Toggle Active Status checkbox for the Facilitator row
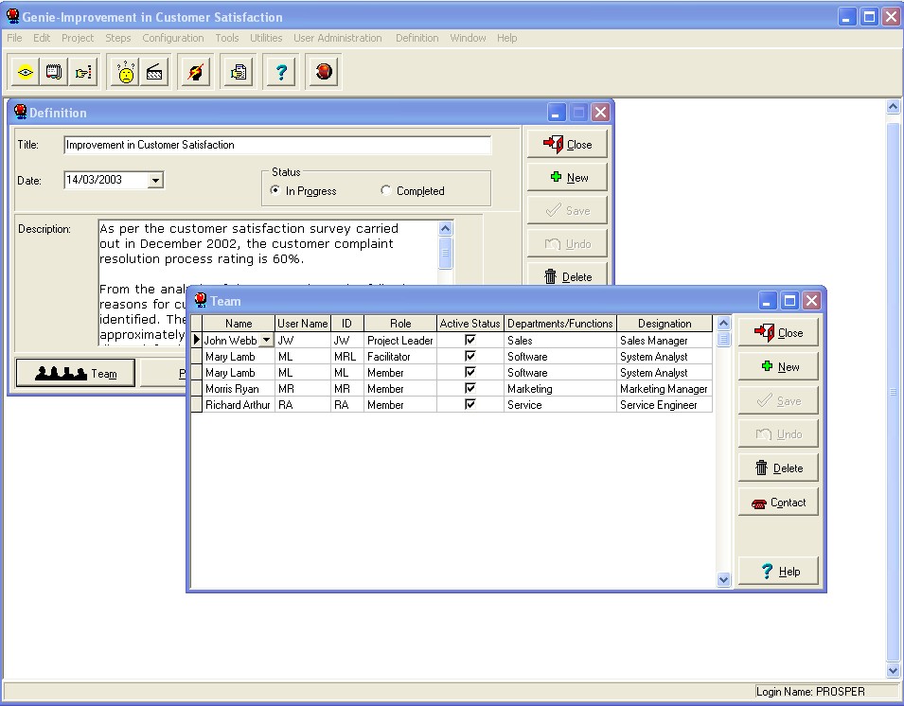Screen dimensions: 904x706 470,356
